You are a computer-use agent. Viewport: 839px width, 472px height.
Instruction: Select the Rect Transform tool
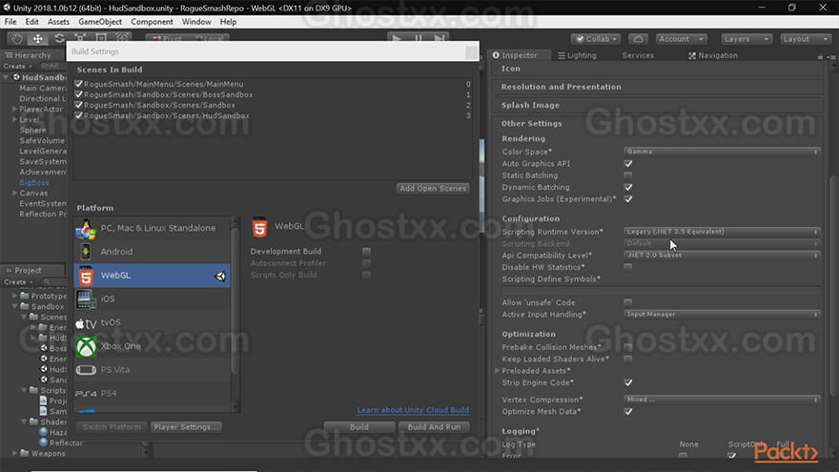[101, 38]
